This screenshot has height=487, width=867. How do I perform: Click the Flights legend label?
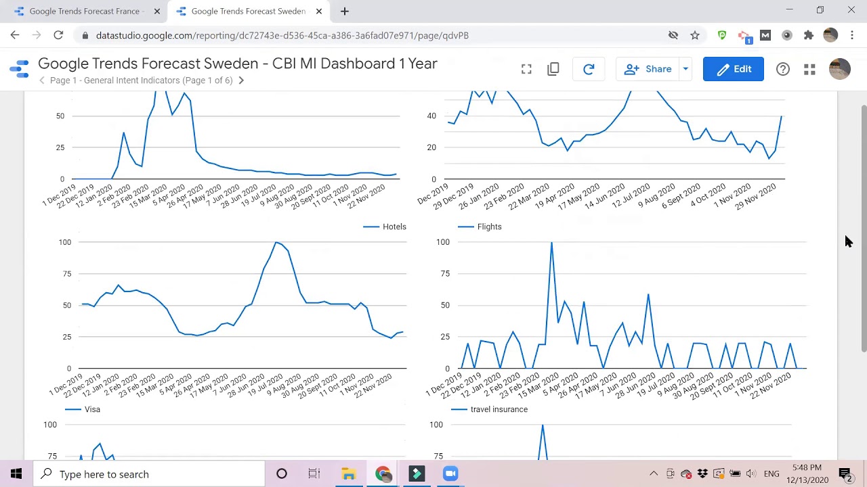click(489, 227)
